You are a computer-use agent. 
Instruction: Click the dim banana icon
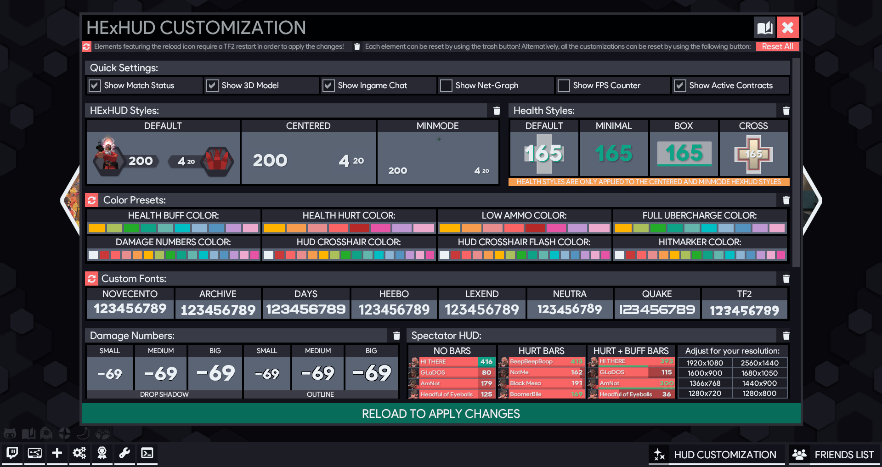coord(83,433)
